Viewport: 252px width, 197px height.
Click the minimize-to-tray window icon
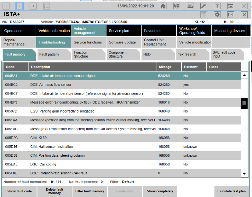coord(231,6)
